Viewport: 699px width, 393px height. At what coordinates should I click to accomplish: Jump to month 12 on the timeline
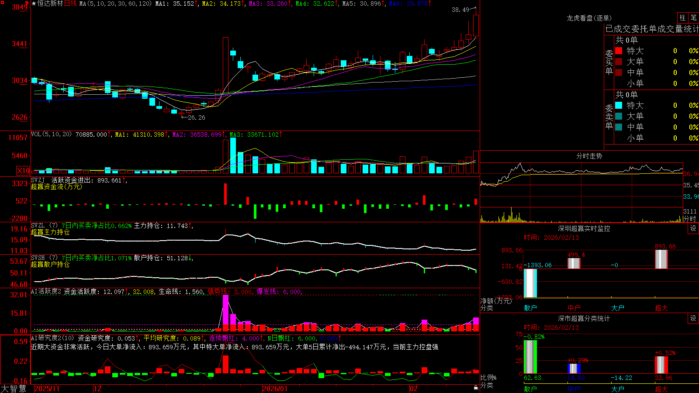(97, 389)
